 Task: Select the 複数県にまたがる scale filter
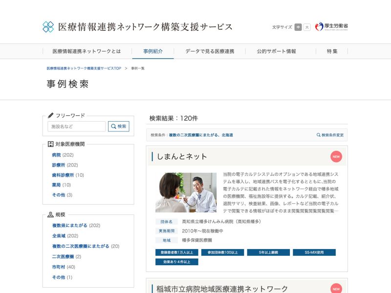tap(69, 226)
